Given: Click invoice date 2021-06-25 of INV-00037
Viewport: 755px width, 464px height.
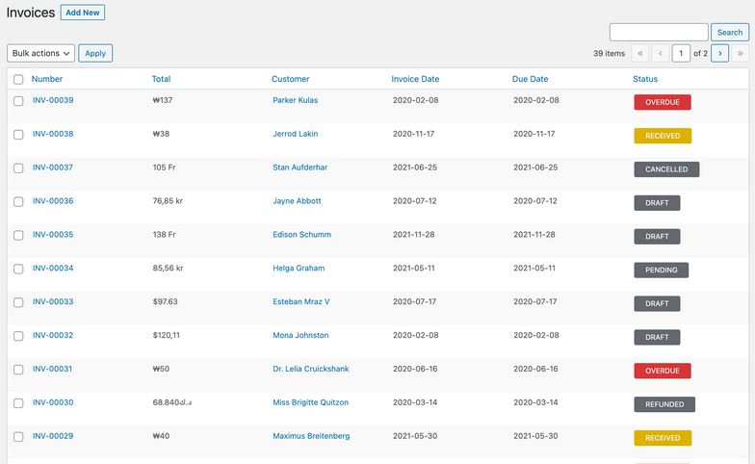Looking at the screenshot, I should [x=415, y=168].
